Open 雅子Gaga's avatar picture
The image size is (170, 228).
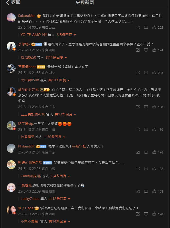pos(11,210)
